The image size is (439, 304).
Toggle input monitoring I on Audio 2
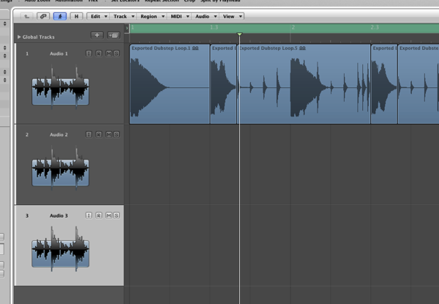coord(89,135)
